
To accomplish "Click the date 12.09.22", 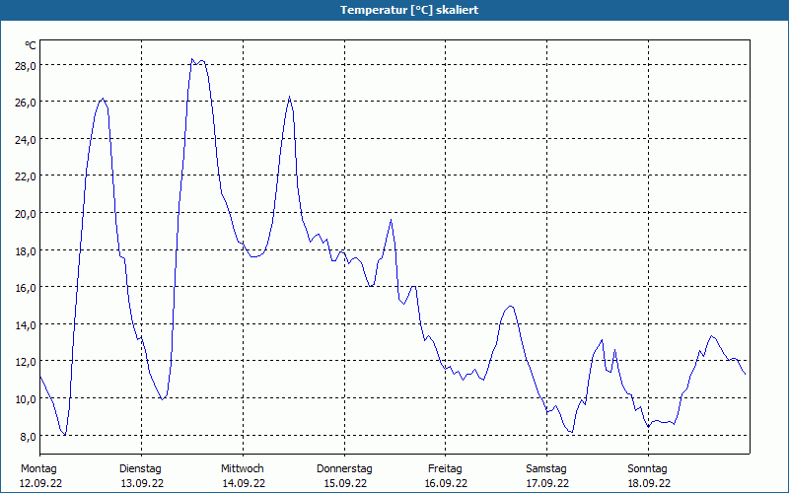I will point(40,483).
